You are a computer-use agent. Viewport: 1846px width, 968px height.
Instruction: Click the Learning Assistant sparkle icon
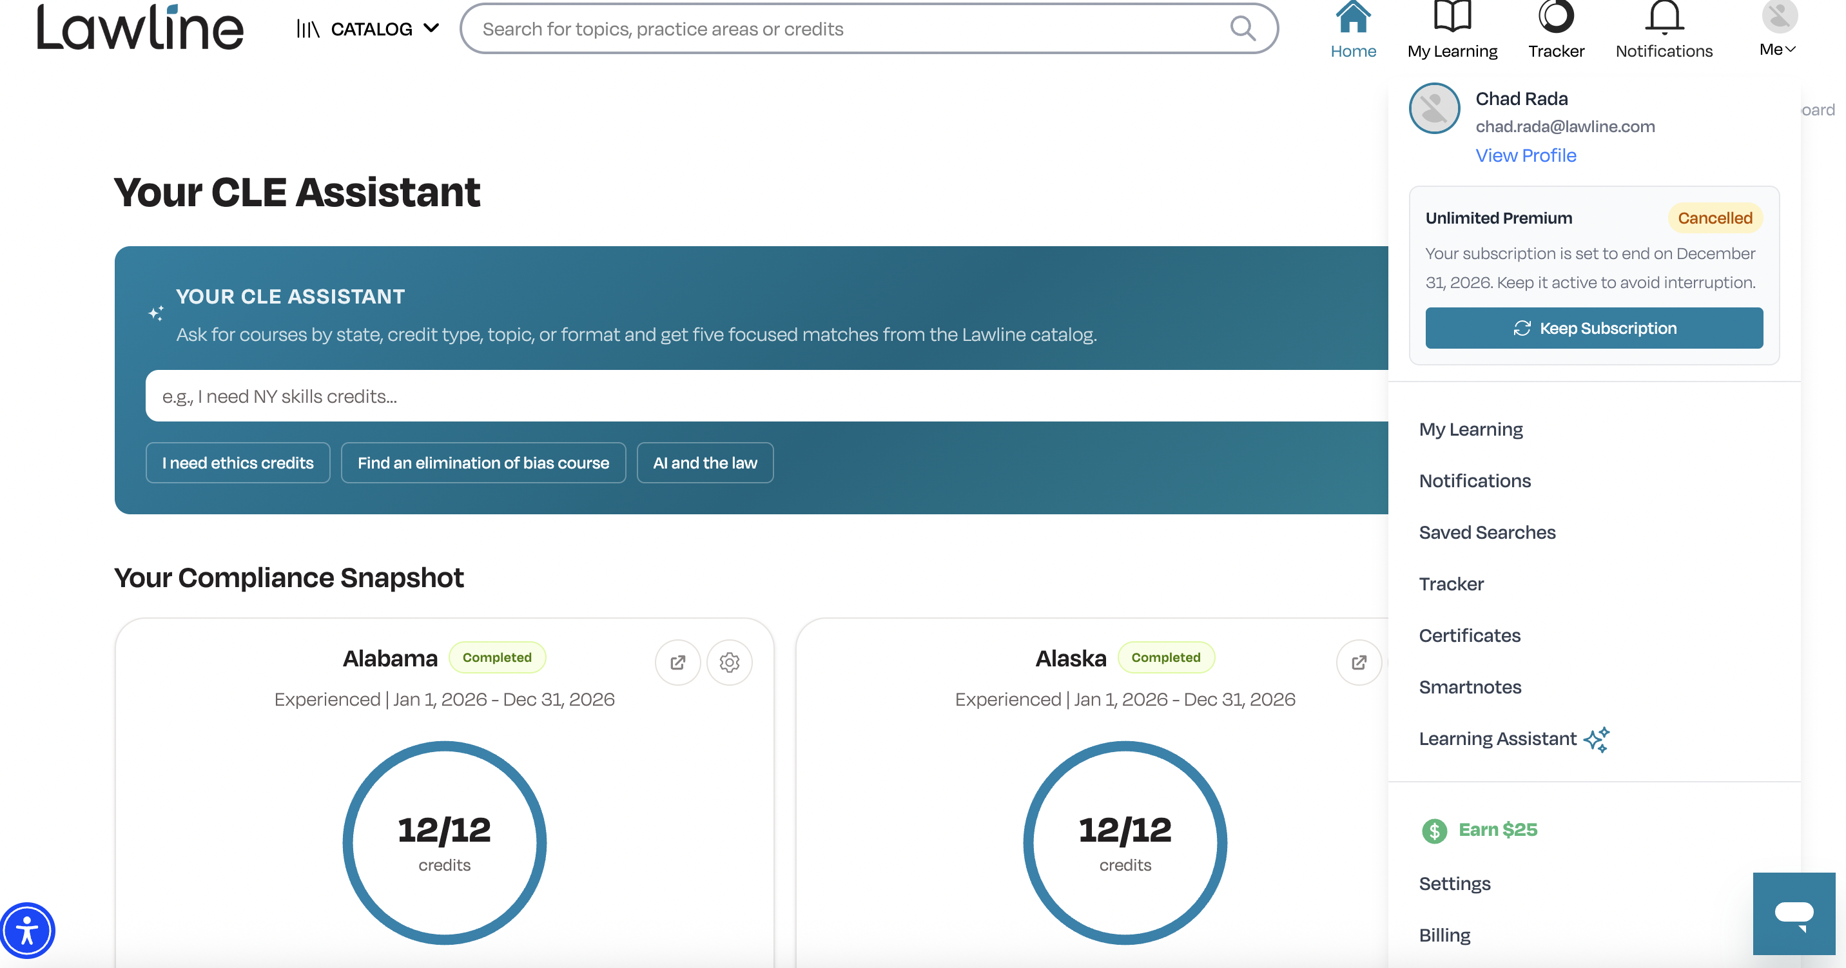click(1597, 739)
